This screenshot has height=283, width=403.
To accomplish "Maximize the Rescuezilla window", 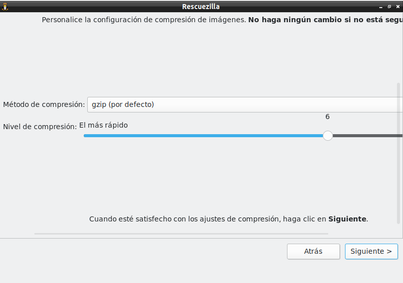I will coord(389,7).
